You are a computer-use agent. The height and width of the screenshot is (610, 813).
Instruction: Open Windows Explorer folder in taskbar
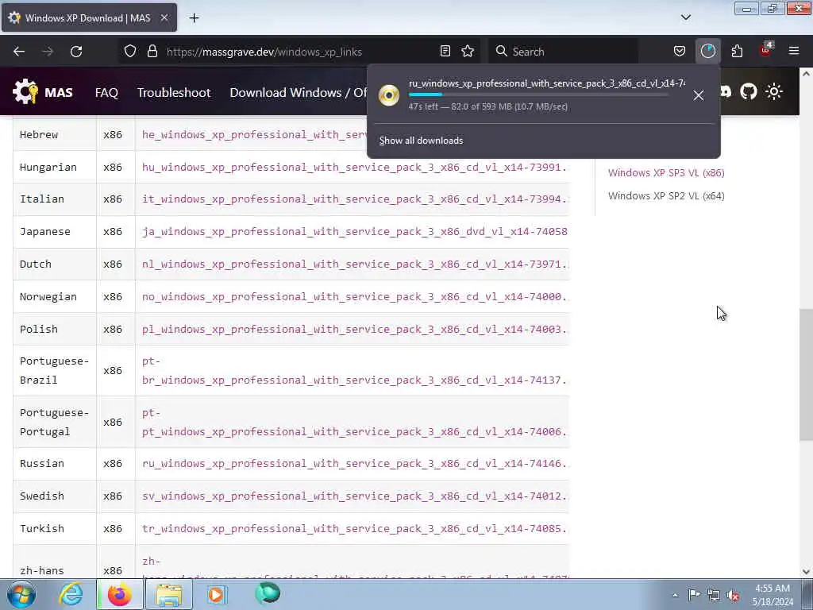169,594
